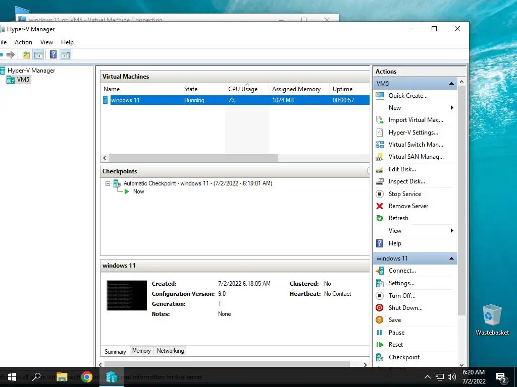517x387 pixels.
Task: Switch to the Memory tab
Action: (x=141, y=351)
